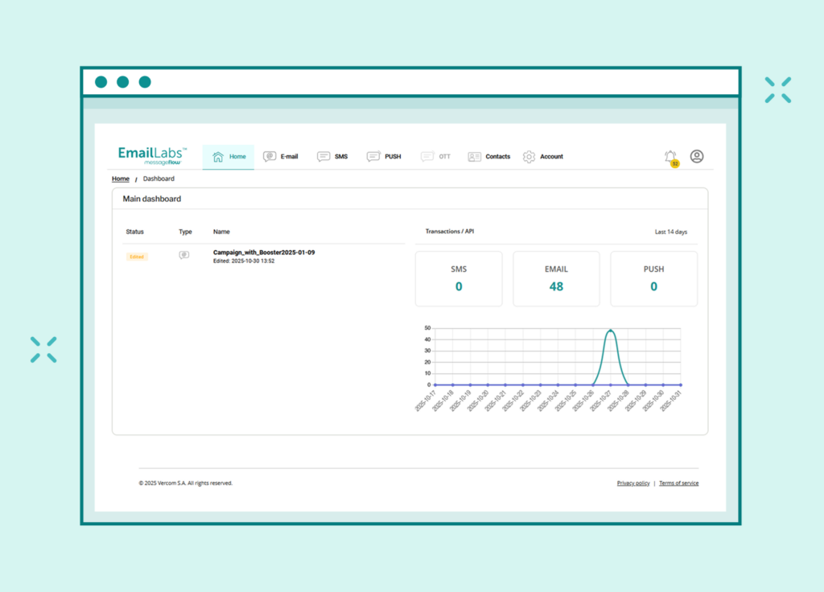Open the PUSH notifications icon
The height and width of the screenshot is (592, 824).
point(373,156)
